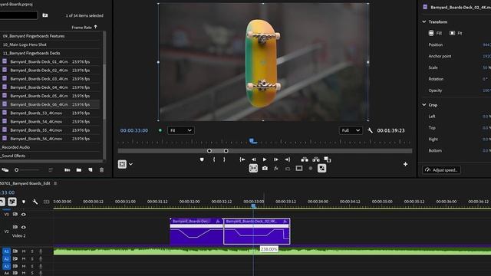Toggle V3 sync lock

[x=15, y=215]
